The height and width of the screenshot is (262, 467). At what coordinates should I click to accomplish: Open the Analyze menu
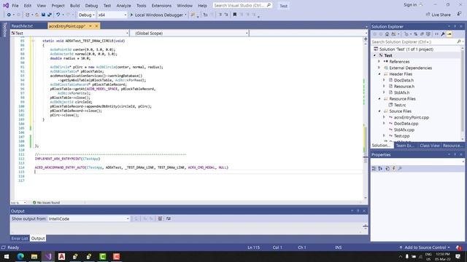[x=123, y=6]
